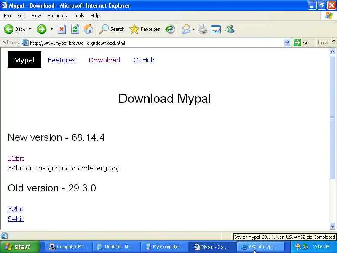
Task: Click the Old version - 29.3.0 heading
Action: coord(51,188)
